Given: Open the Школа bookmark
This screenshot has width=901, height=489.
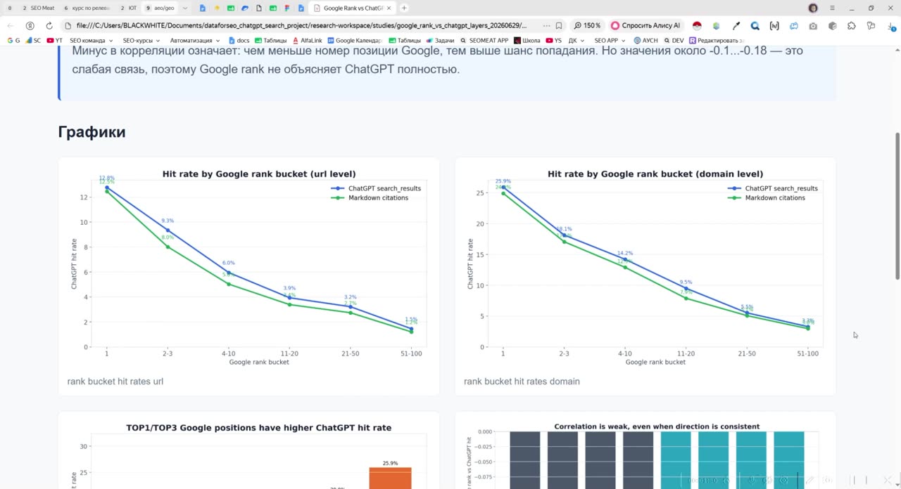Looking at the screenshot, I should (527, 41).
